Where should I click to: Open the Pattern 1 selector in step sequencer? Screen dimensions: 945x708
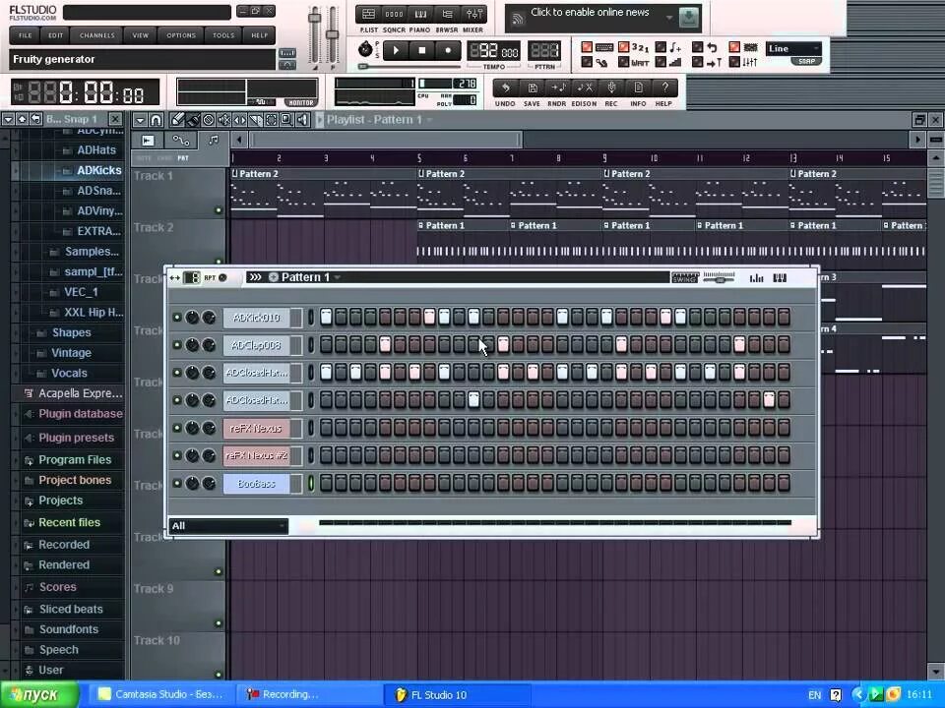point(307,277)
